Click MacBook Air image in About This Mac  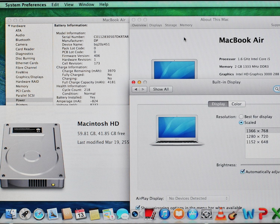click(x=174, y=69)
